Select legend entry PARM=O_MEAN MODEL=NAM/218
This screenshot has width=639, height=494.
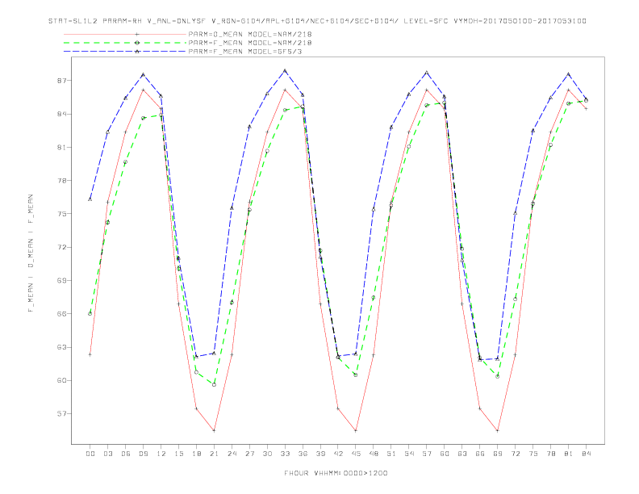[x=250, y=34]
